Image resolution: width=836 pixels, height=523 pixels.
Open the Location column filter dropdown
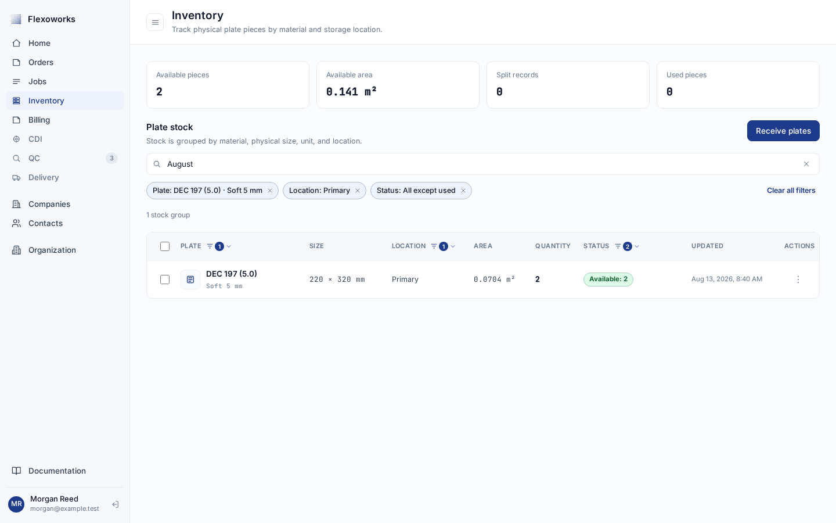click(443, 246)
